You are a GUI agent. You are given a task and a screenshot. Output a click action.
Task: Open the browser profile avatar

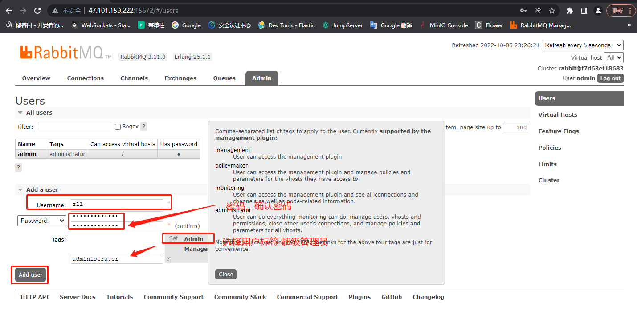click(598, 11)
